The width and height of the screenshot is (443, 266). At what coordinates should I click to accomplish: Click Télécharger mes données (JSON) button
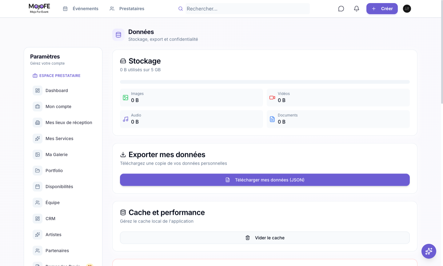[x=265, y=180]
